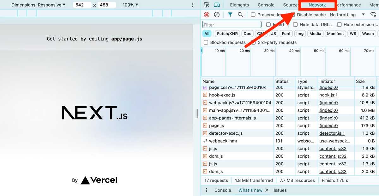The height and width of the screenshot is (196, 379).
Task: Clear the network log
Action: point(217,15)
